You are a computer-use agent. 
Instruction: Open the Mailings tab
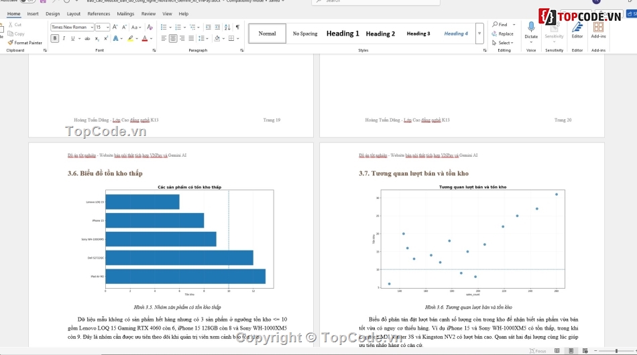[x=125, y=14]
